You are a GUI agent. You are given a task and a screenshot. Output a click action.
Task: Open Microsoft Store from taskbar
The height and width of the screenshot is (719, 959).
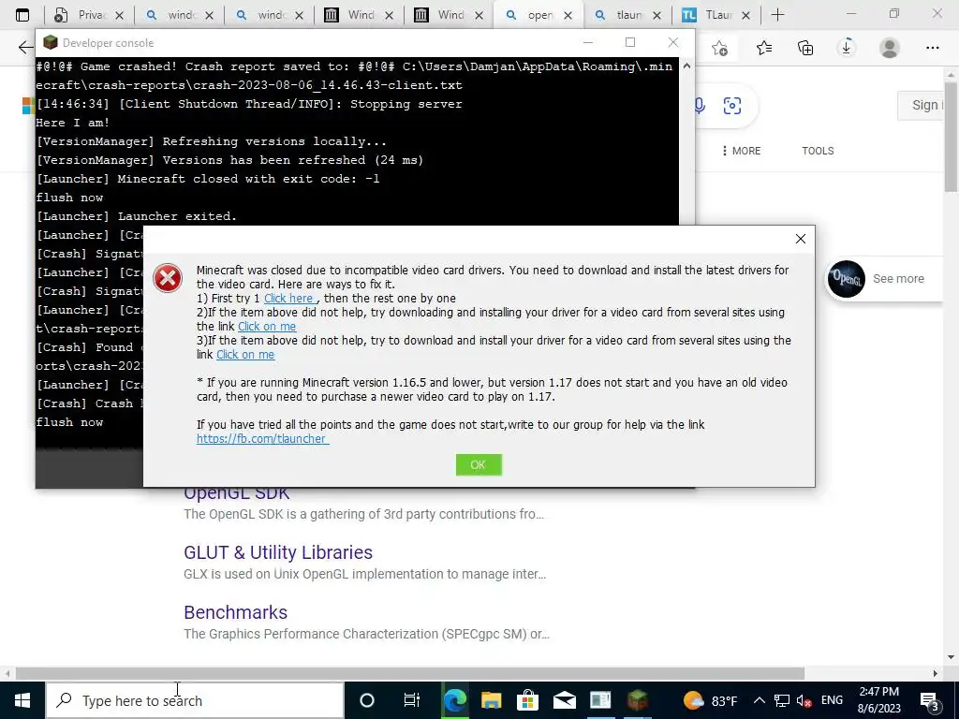point(527,700)
